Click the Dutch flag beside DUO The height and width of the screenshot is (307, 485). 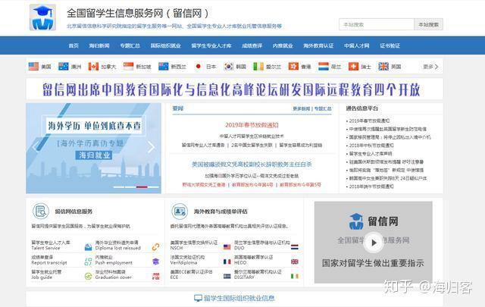tap(295, 247)
